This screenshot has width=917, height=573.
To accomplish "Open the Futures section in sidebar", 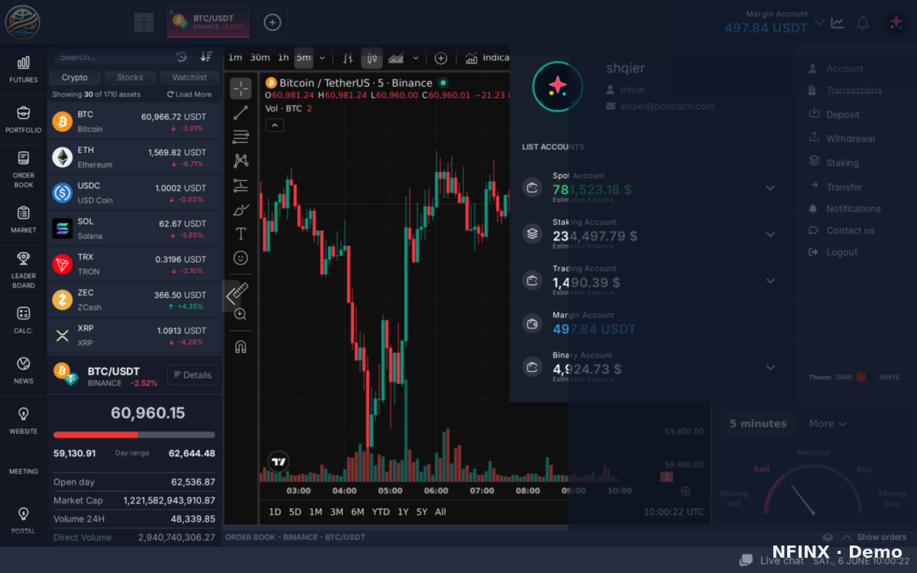I will [x=23, y=70].
